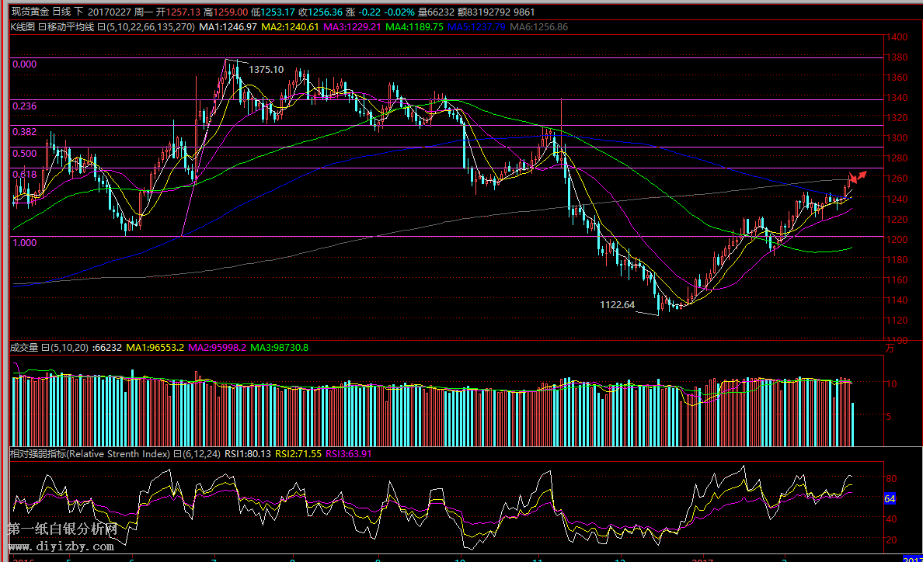The image size is (923, 562).
Task: Click the K线图 label
Action: (x=23, y=27)
